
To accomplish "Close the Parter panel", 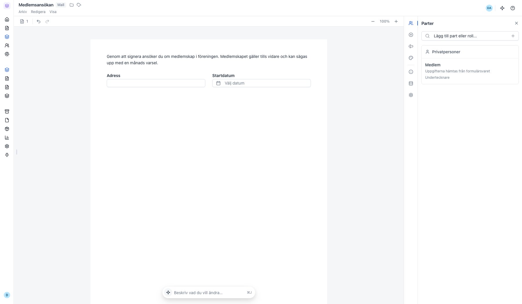I will (x=516, y=23).
